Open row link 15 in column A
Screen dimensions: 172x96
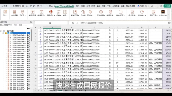tap(41, 63)
